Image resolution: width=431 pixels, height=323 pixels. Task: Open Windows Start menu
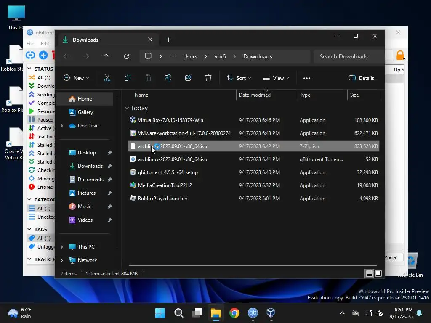[x=160, y=313]
